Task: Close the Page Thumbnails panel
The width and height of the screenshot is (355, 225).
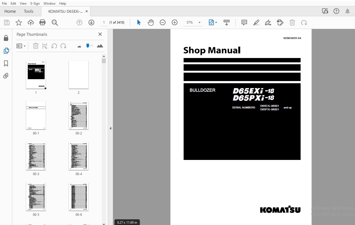Action: (x=100, y=34)
